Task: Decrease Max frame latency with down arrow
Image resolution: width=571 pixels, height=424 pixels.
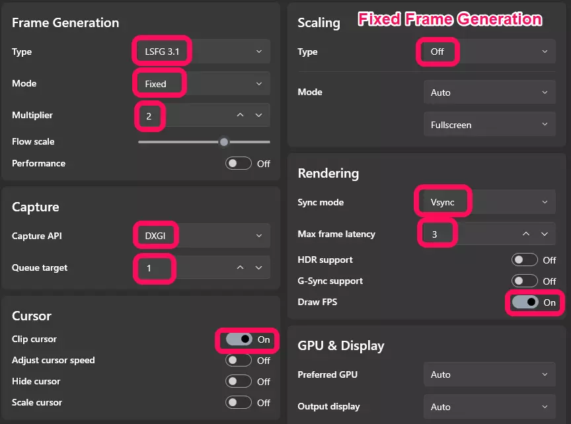Action: [544, 234]
